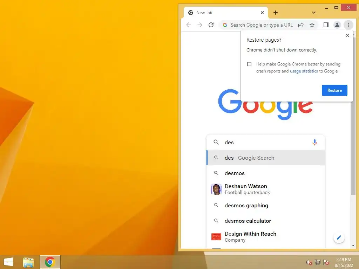Reload the page with the refresh icon
The width and height of the screenshot is (359, 269).
[211, 25]
